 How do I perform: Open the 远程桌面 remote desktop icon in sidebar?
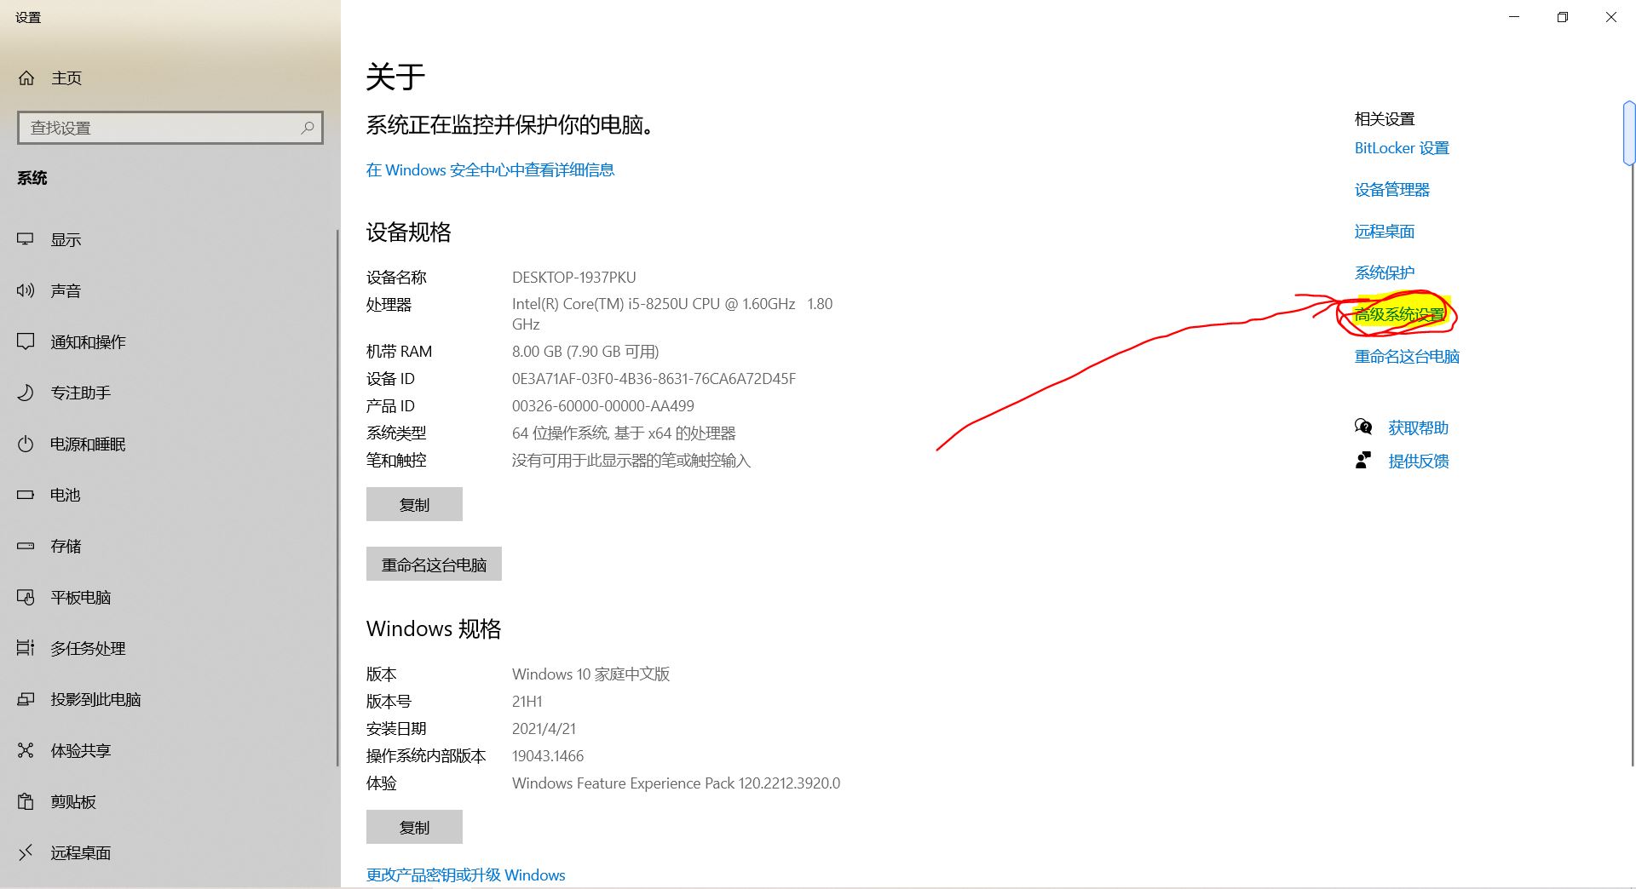click(26, 852)
